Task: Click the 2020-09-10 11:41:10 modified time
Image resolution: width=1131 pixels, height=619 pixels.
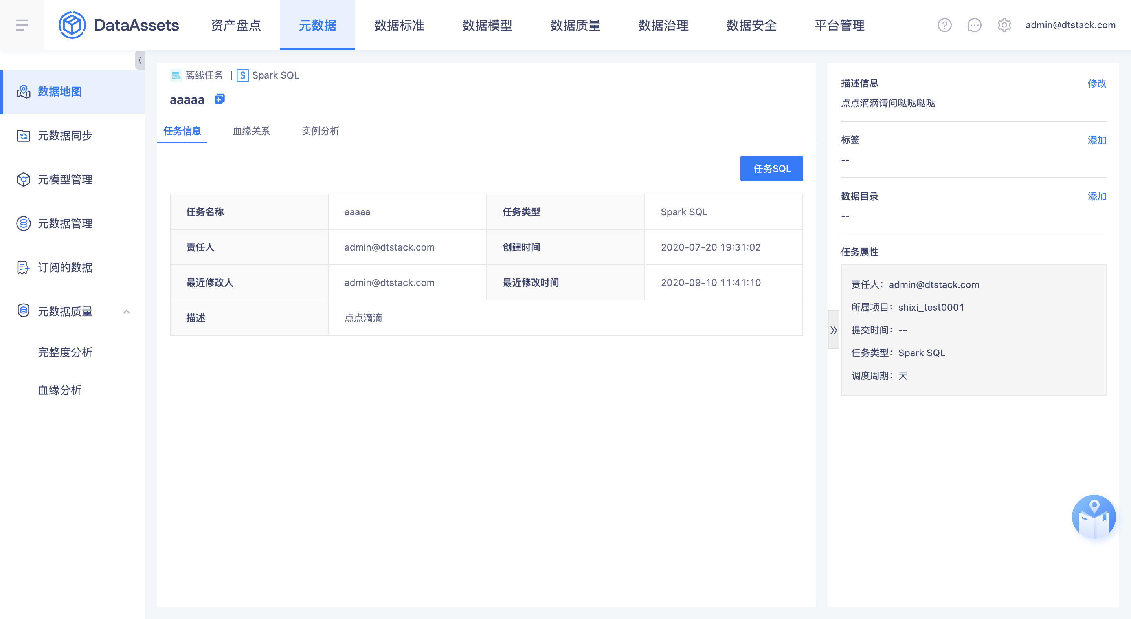Action: [x=711, y=282]
